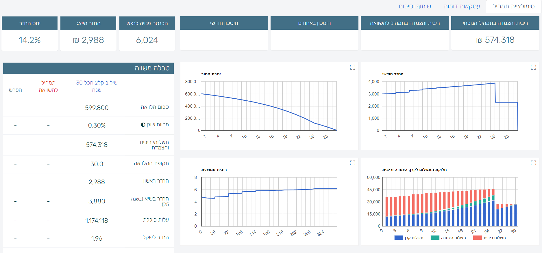Click the blue תשלום קרן legend square

point(399,238)
